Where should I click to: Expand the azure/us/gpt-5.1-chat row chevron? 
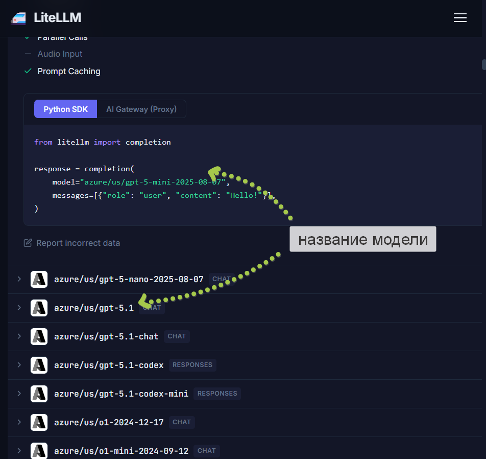(x=19, y=336)
